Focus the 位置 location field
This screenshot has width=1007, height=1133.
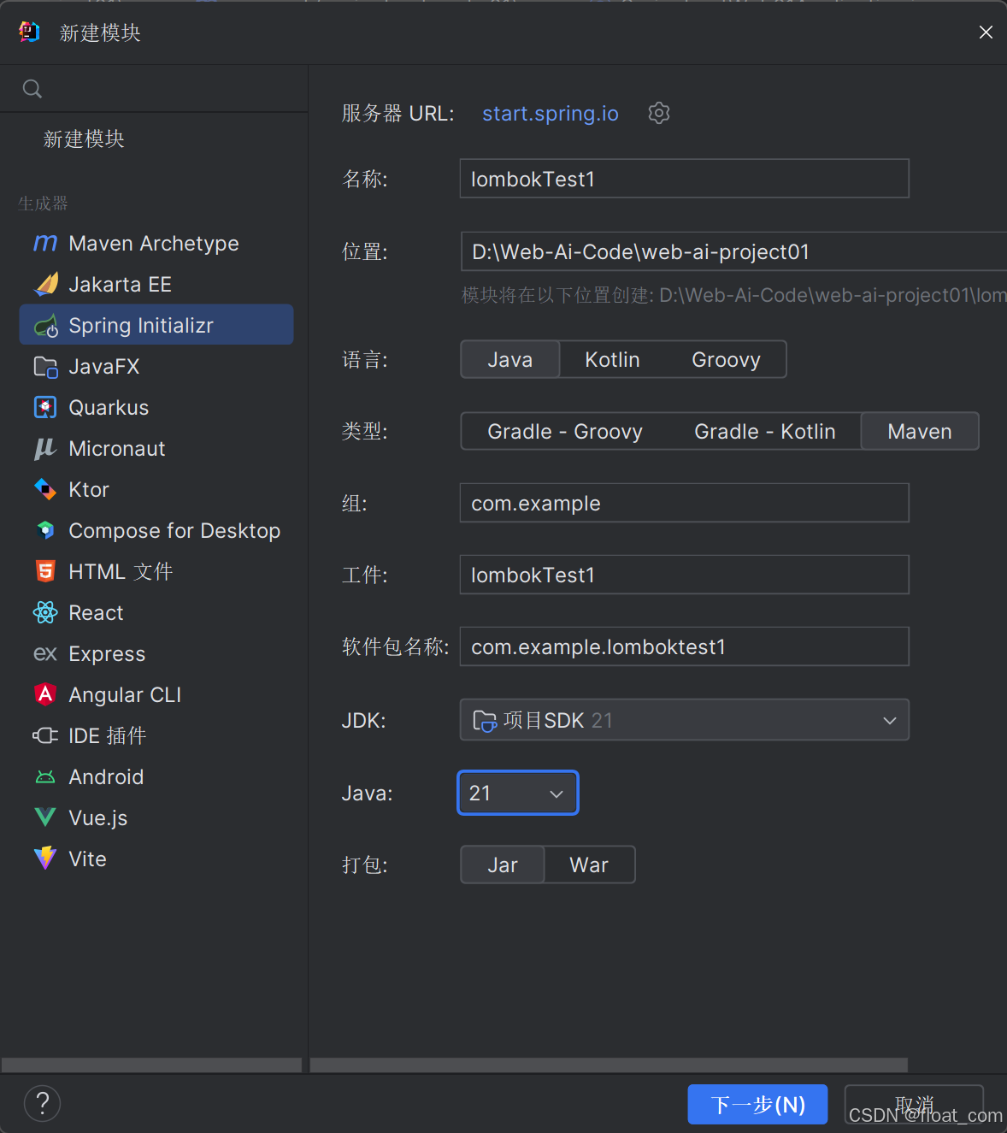pyautogui.click(x=734, y=251)
